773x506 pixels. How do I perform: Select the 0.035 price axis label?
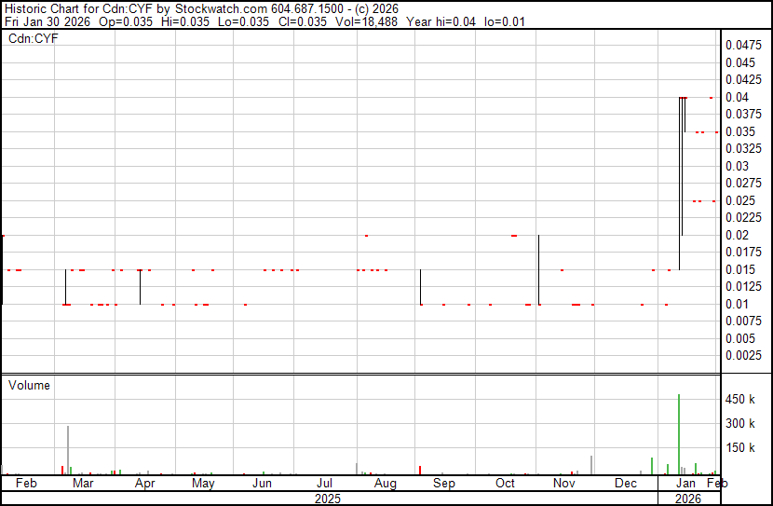point(740,131)
